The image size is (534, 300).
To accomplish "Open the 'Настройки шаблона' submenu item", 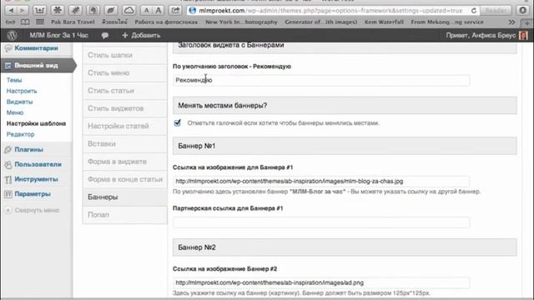I will click(36, 123).
